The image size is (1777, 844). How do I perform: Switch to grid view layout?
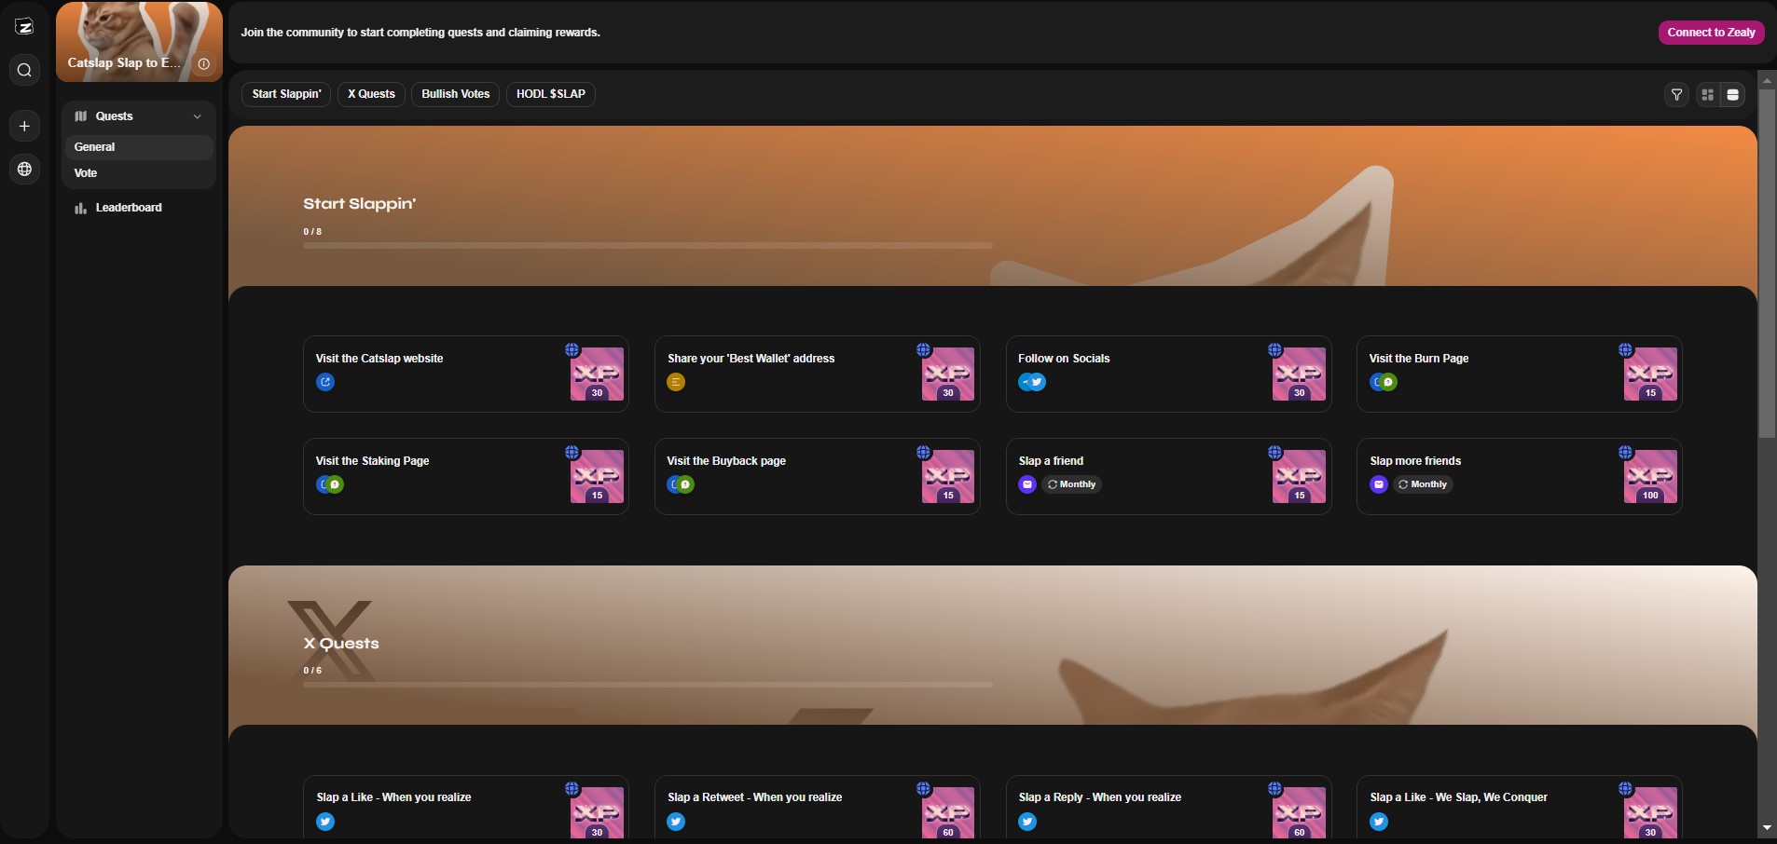[1707, 94]
